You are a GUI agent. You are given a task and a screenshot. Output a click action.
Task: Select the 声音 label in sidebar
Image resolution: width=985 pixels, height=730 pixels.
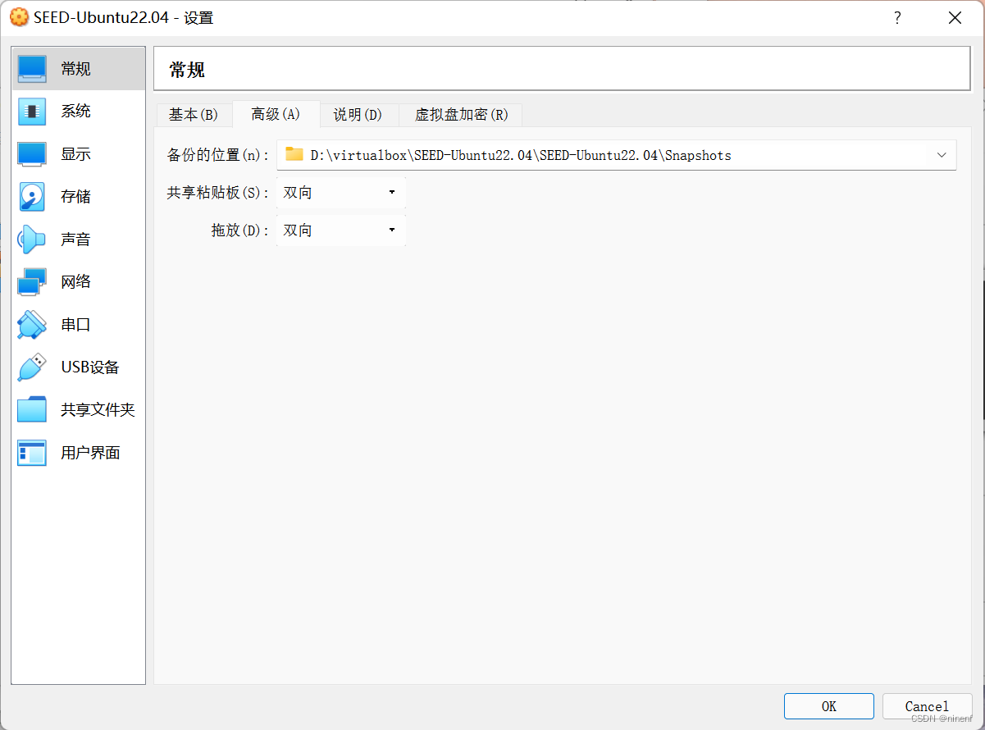tap(75, 240)
